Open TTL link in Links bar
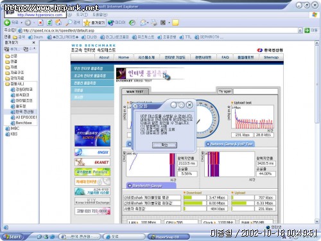Screen dimensions: 321x241 click(186, 37)
